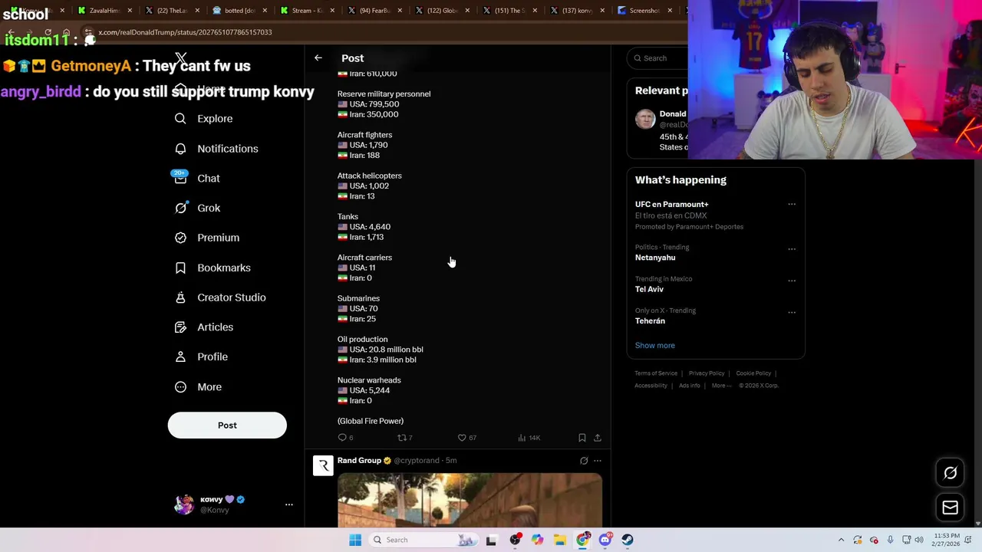The width and height of the screenshot is (982, 552).
Task: Open Task View on the taskbar
Action: tap(491, 540)
